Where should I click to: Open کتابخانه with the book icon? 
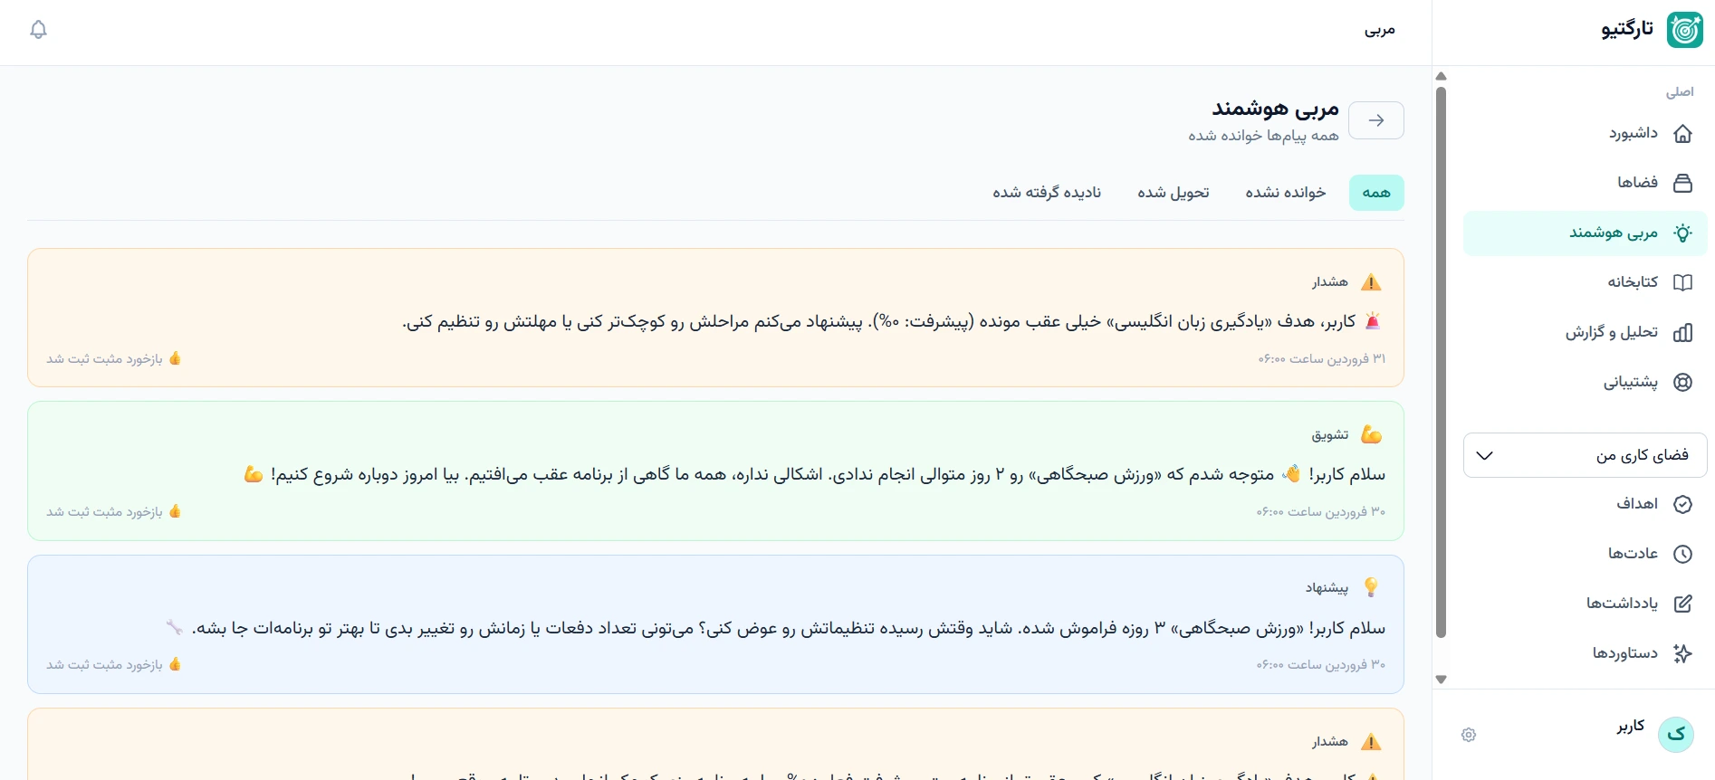pyautogui.click(x=1682, y=282)
